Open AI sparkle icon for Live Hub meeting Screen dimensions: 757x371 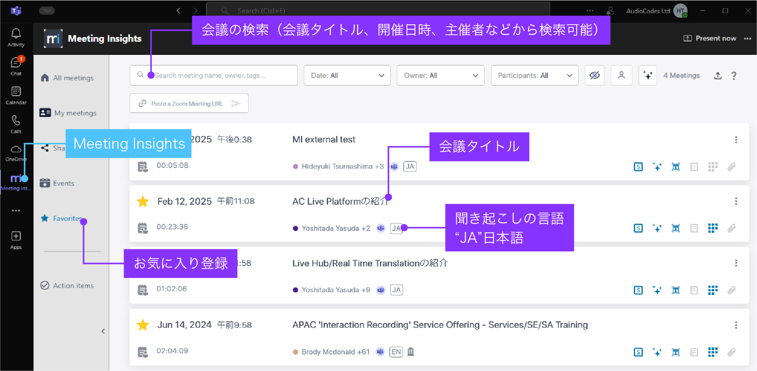pyautogui.click(x=657, y=290)
